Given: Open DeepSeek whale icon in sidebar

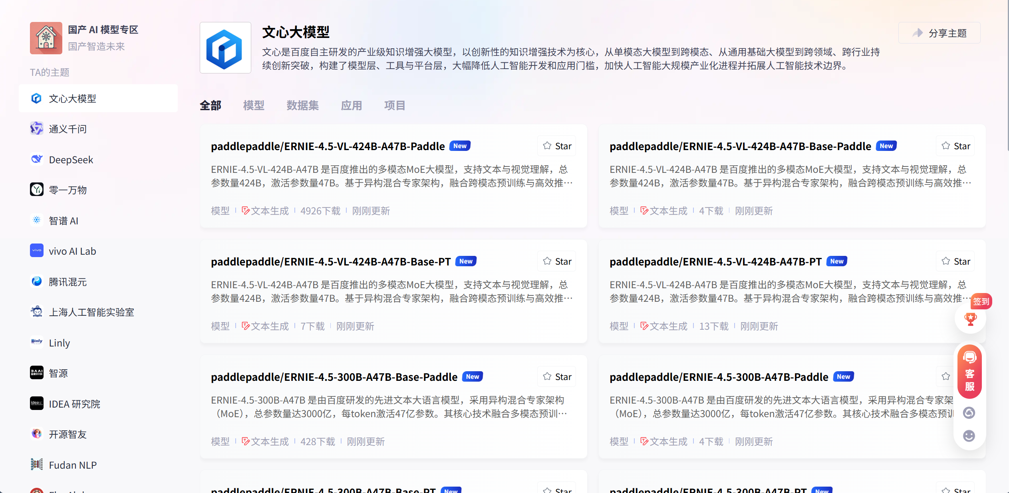Looking at the screenshot, I should coord(36,159).
